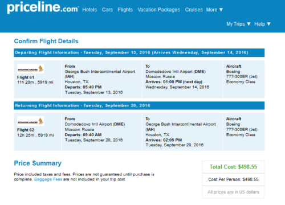Navigate to Cruises

tap(194, 10)
